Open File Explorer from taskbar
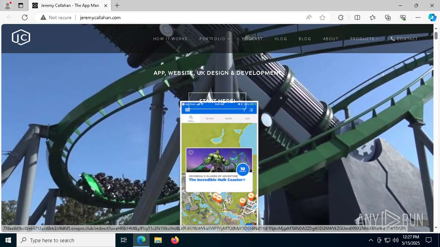Viewport: 440px width, 247px height. [x=158, y=240]
